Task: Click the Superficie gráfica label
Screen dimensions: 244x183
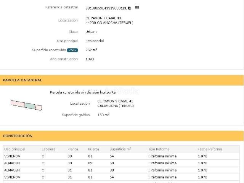Action: (x=76, y=115)
